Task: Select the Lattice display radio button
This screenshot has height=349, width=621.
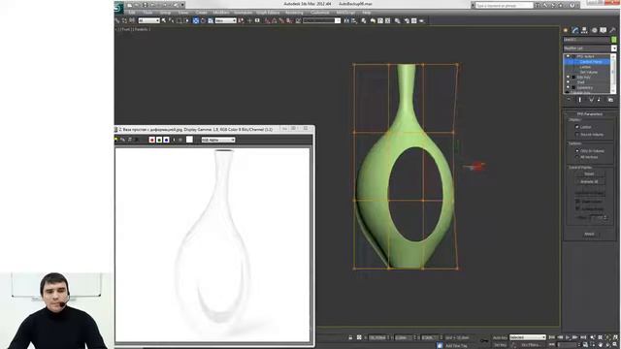Action: 577,127
